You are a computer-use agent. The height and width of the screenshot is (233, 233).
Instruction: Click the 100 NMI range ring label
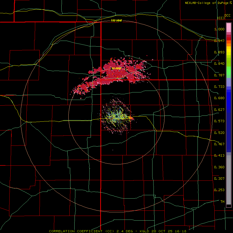[x=116, y=20]
